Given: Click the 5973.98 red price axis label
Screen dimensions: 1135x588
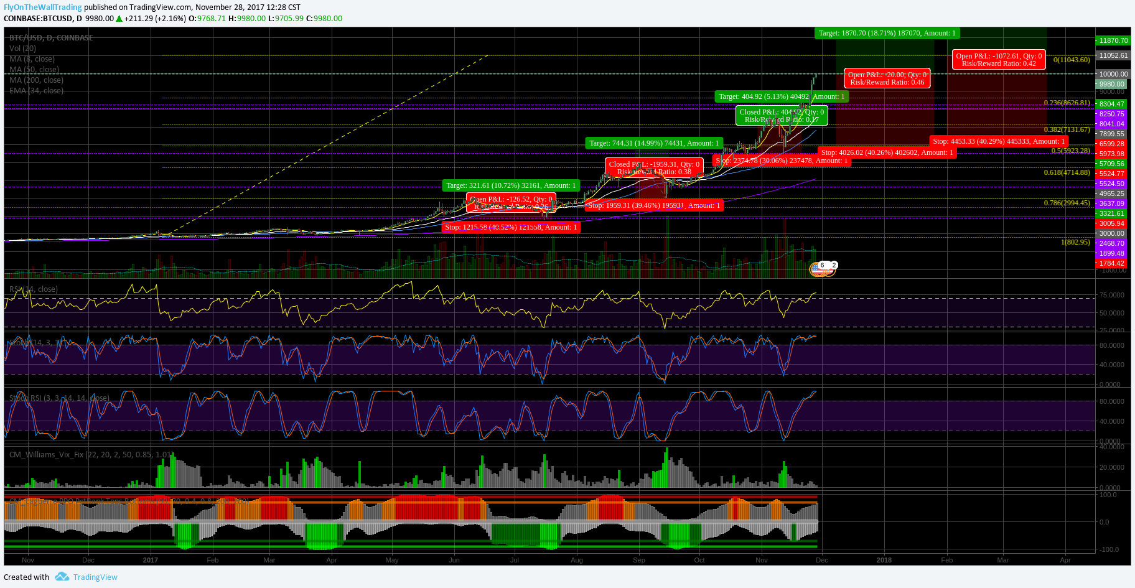Looking at the screenshot, I should pyautogui.click(x=1111, y=154).
